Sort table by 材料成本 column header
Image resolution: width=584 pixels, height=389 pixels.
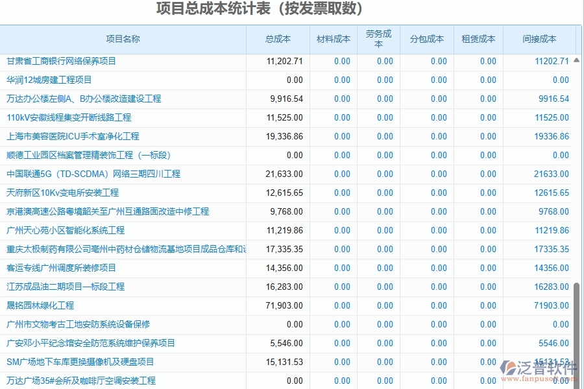point(333,39)
